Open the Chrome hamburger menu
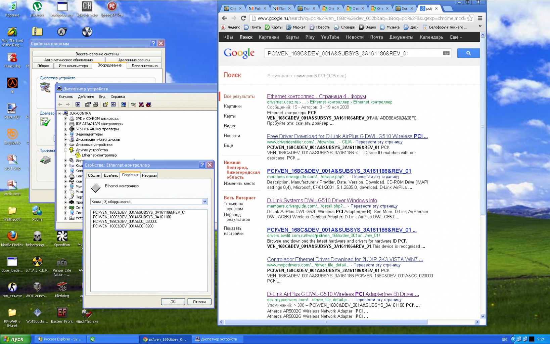 pyautogui.click(x=480, y=18)
